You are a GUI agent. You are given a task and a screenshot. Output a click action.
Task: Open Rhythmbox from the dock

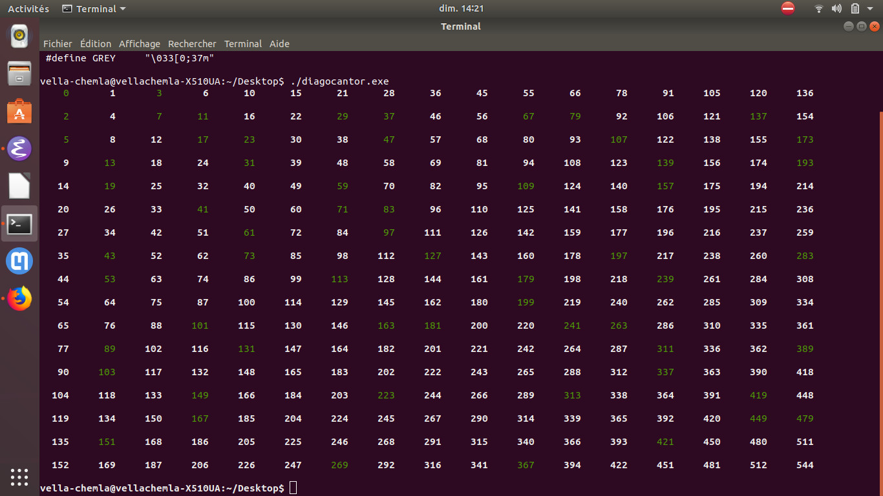(x=19, y=36)
